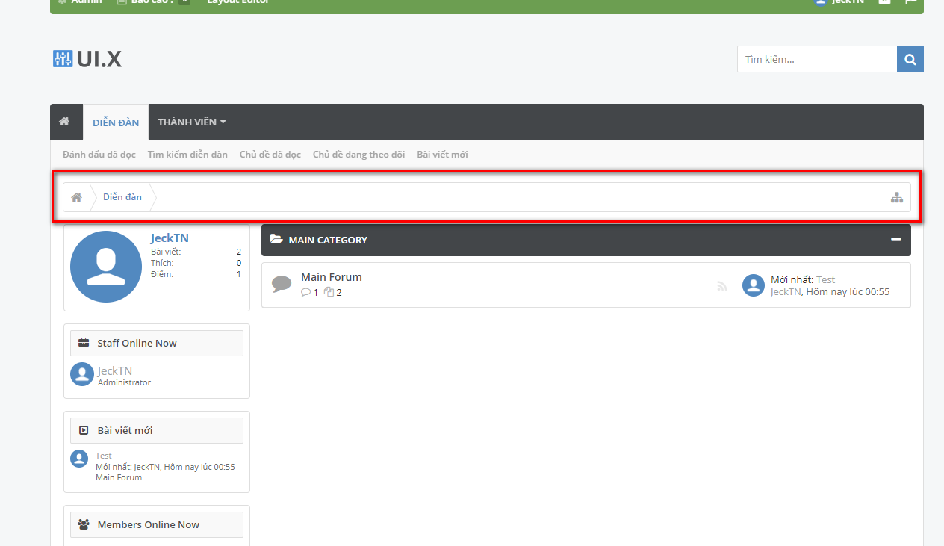Image resolution: width=944 pixels, height=546 pixels.
Task: Click small avatar in Bài viết mới block
Action: pyautogui.click(x=79, y=459)
